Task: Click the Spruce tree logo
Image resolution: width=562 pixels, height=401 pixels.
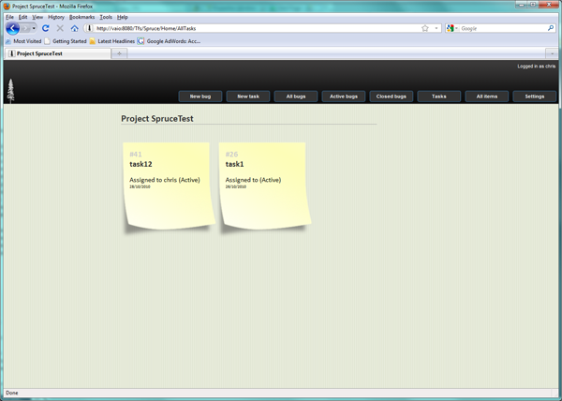Action: point(10,91)
